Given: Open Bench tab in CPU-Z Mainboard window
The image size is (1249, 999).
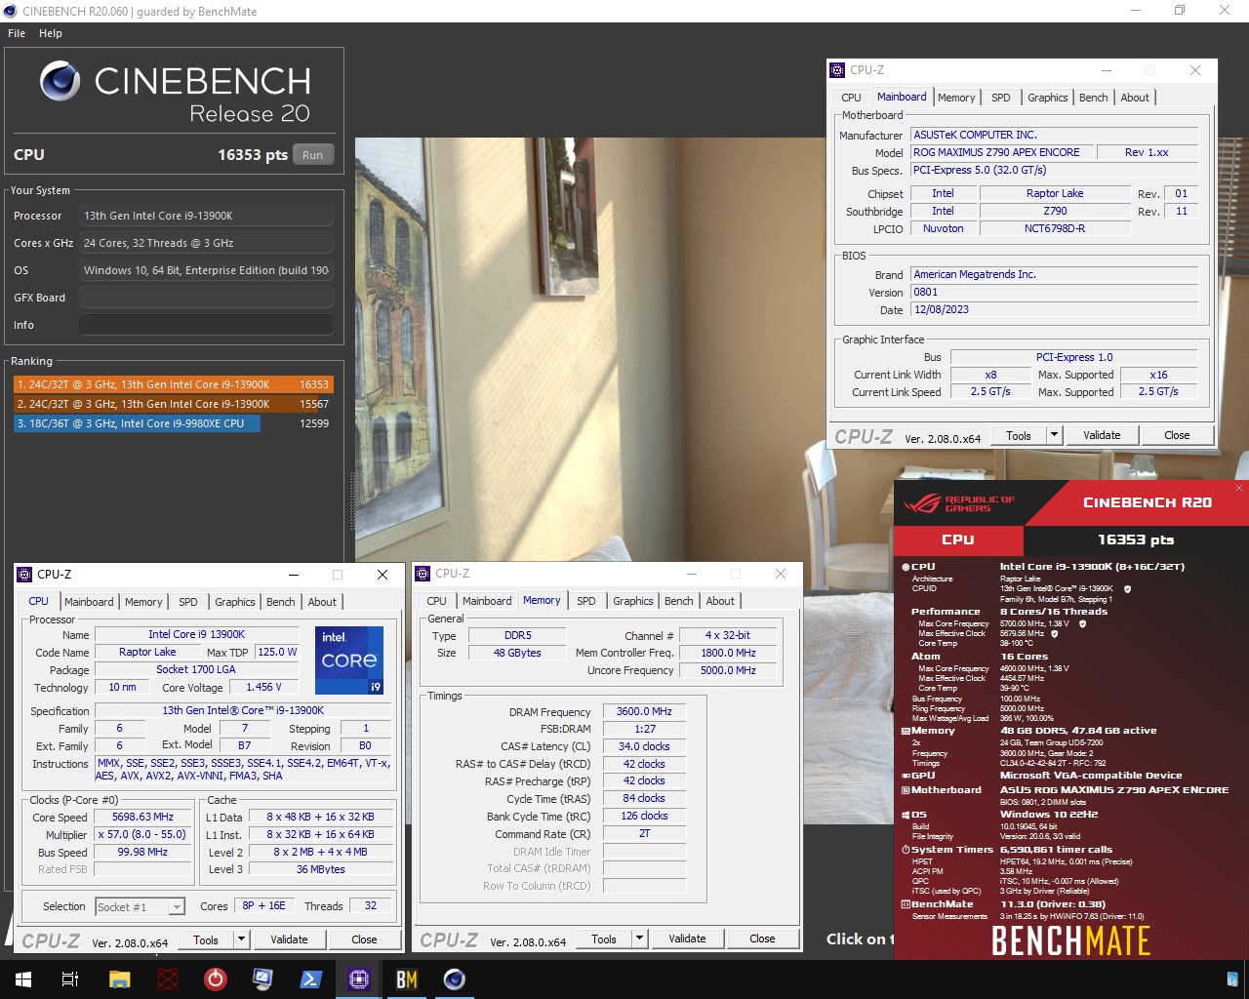Looking at the screenshot, I should click(x=1093, y=98).
